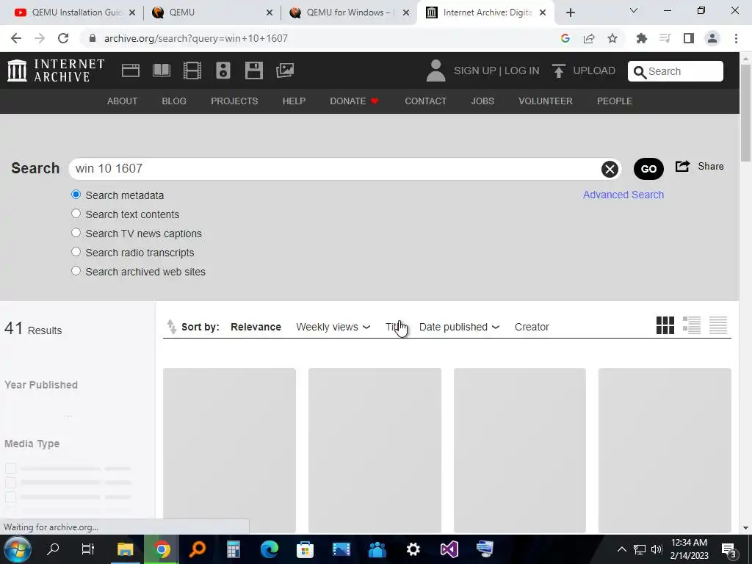Select Search radio transcripts option

(x=76, y=252)
